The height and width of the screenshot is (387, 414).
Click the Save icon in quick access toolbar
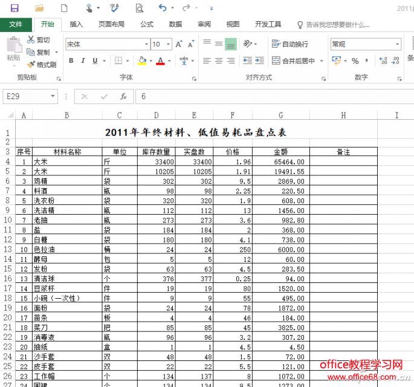[15, 8]
